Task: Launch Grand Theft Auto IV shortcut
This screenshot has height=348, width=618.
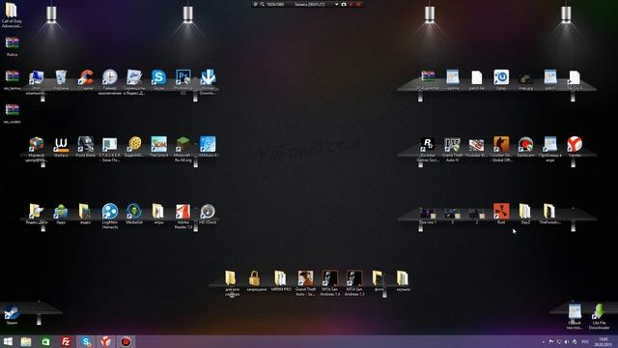Action: [x=453, y=145]
